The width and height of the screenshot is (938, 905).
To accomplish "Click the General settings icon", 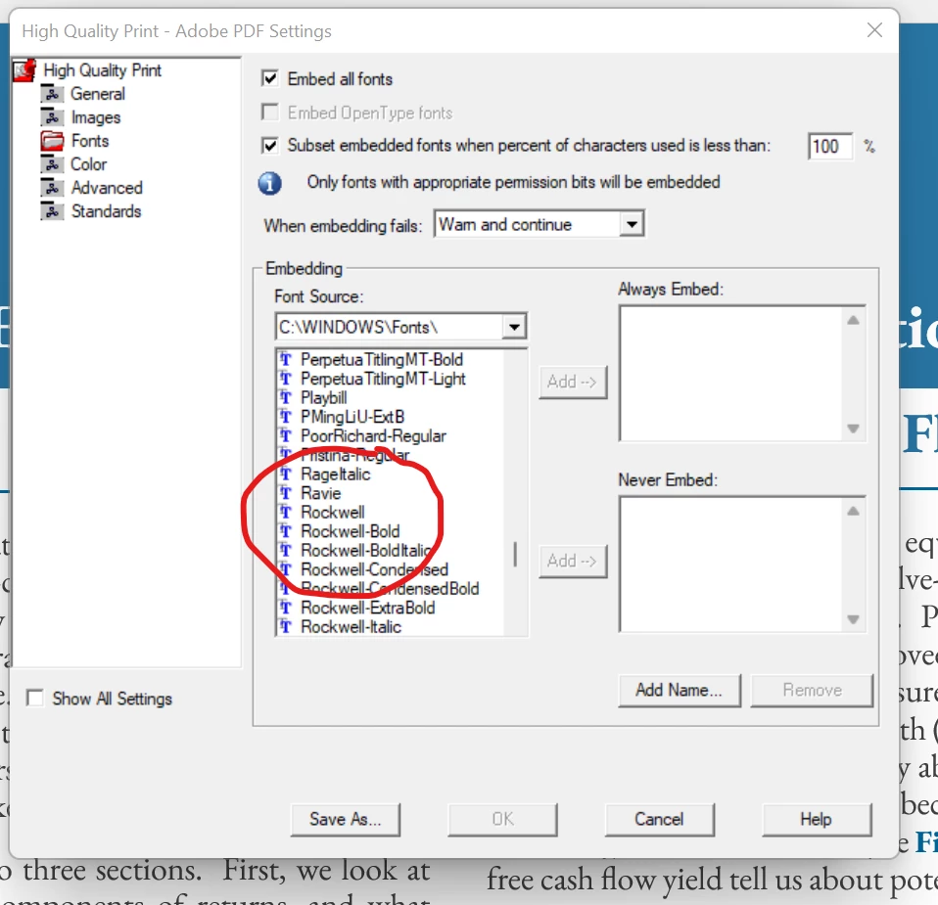I will 52,94.
